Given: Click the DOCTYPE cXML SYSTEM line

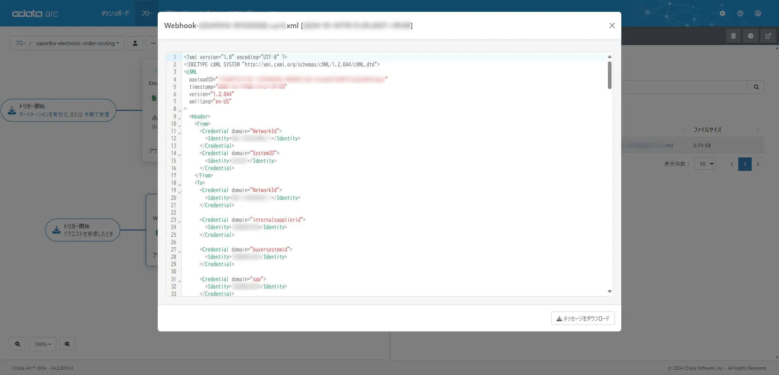Looking at the screenshot, I should (x=282, y=64).
